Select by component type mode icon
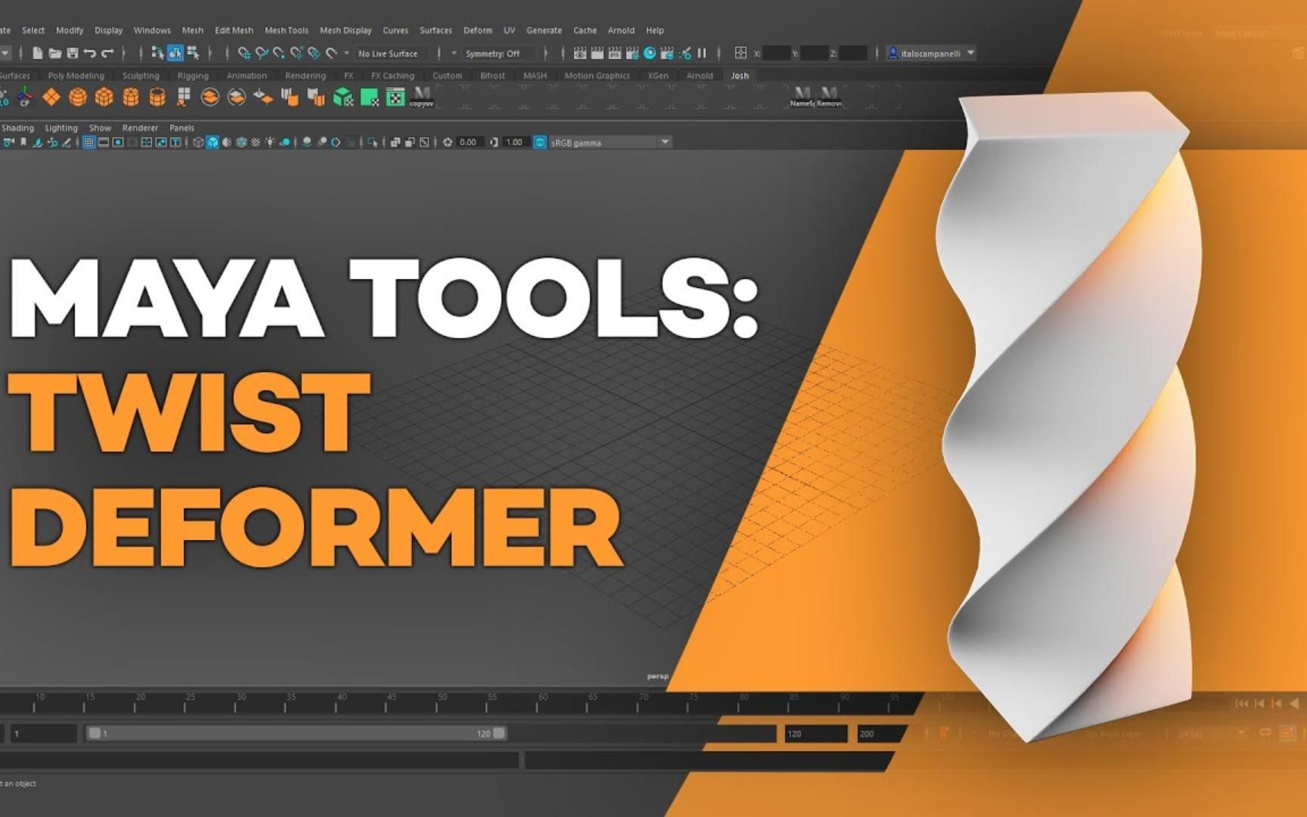Screen dimensions: 1307x817 (x=193, y=53)
